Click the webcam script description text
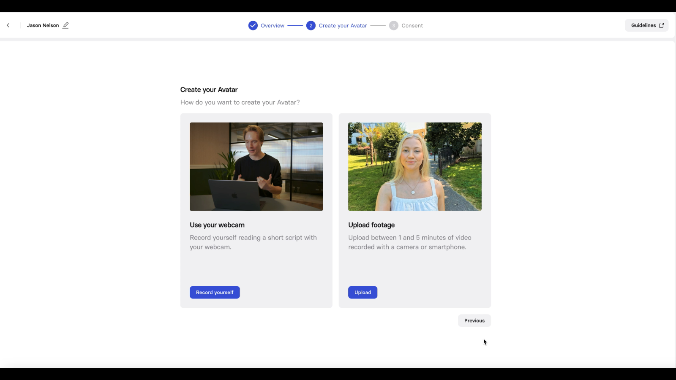 pos(253,242)
